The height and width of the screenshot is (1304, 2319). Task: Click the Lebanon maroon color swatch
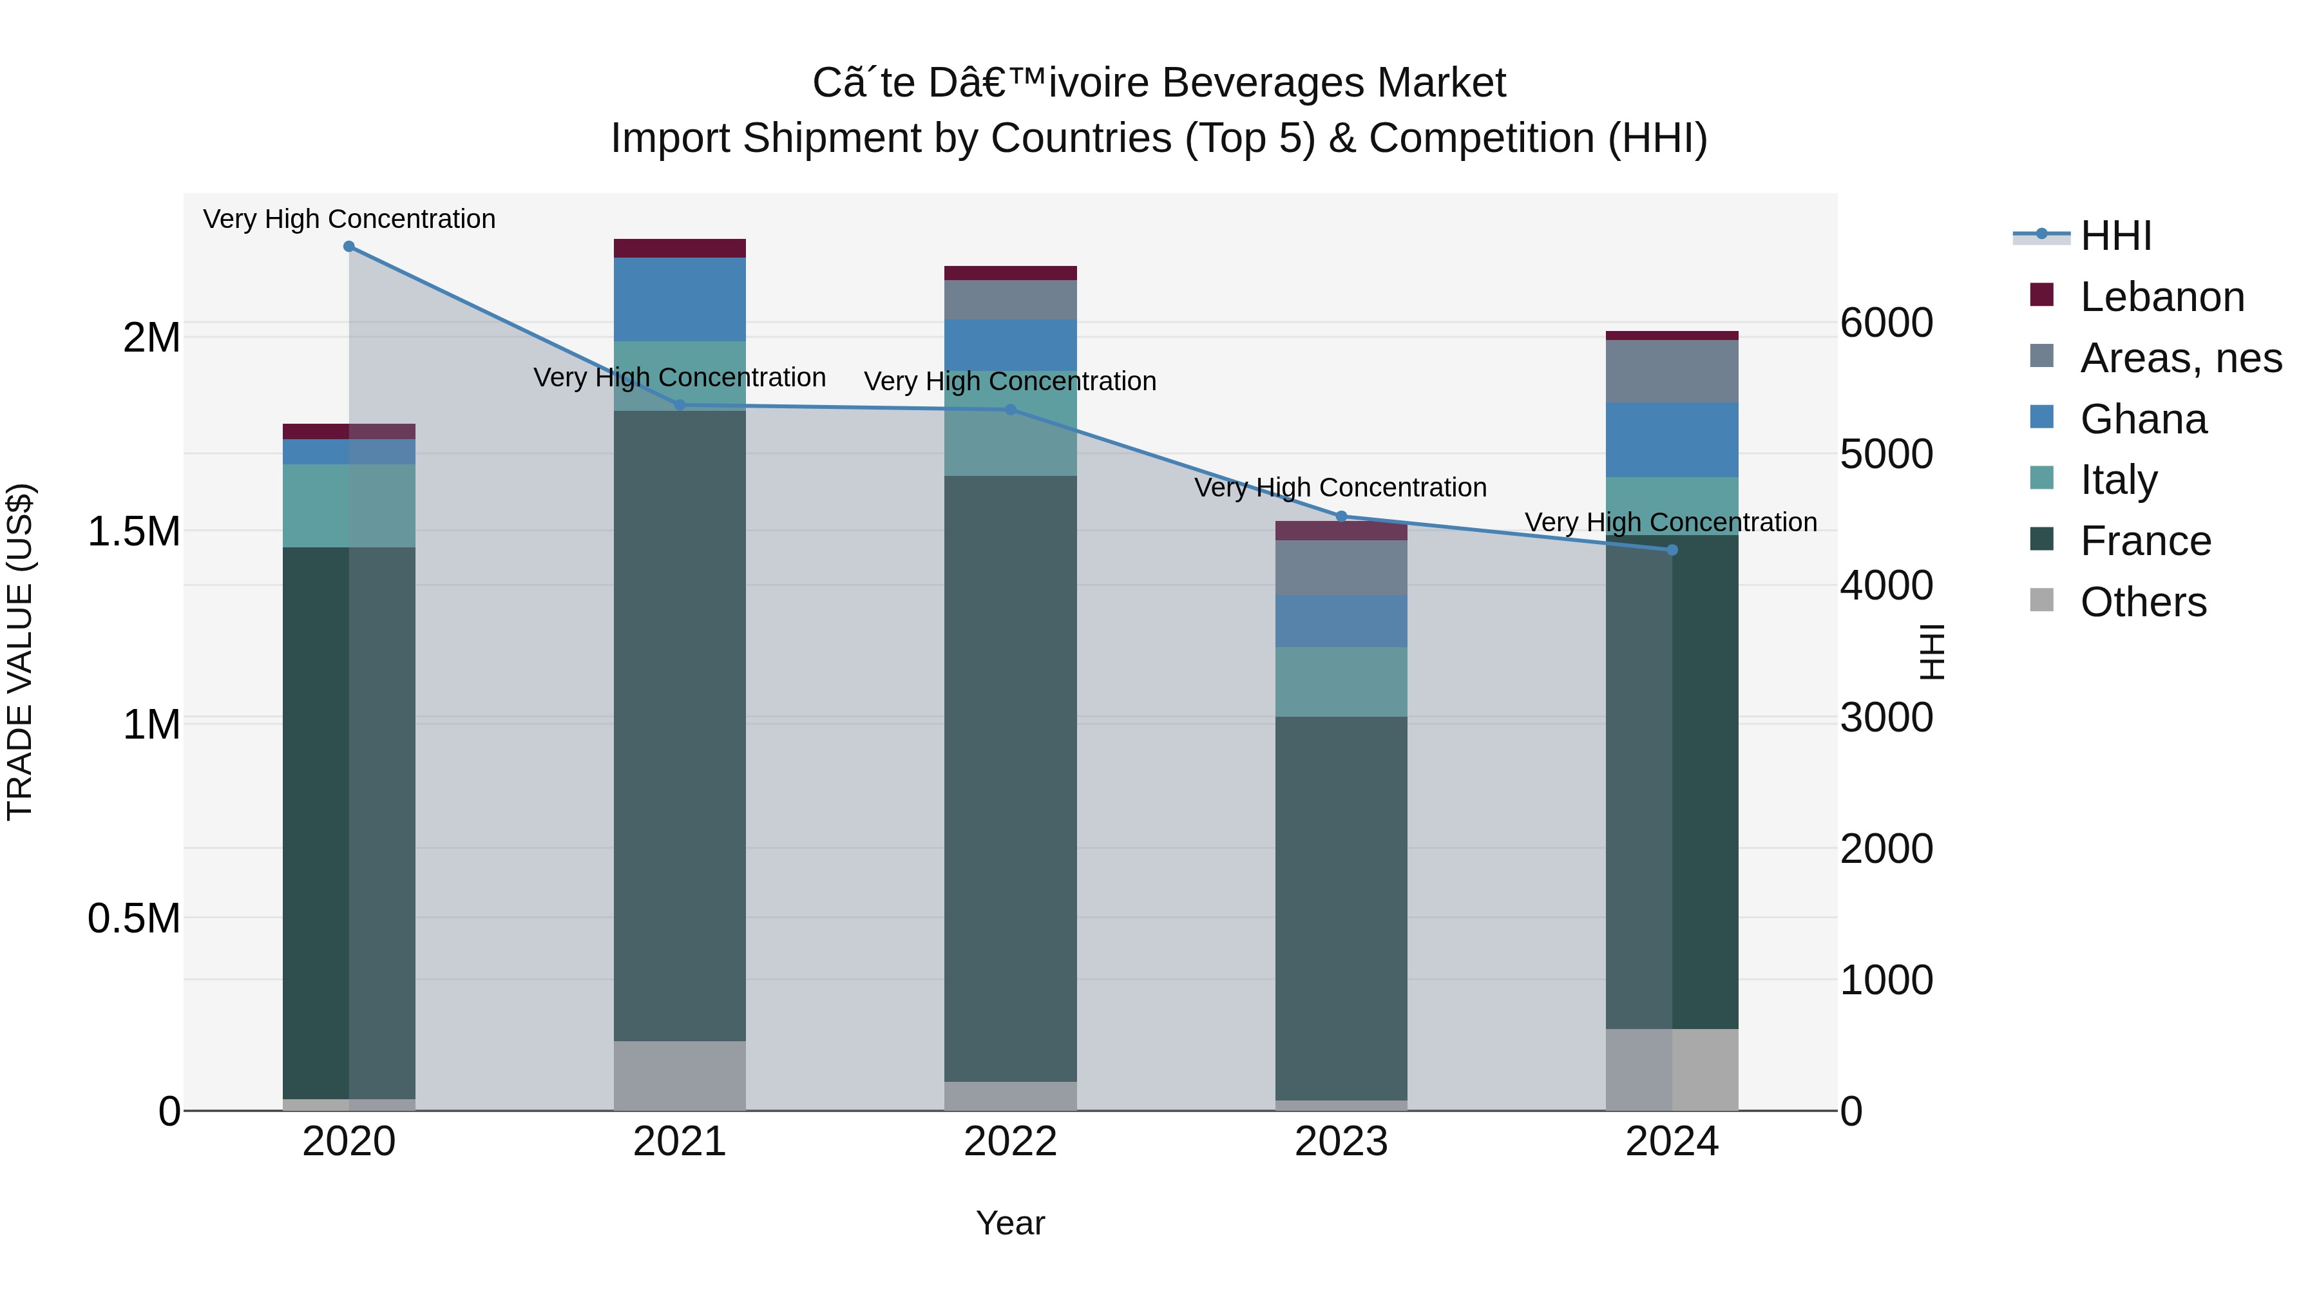pyautogui.click(x=2042, y=294)
